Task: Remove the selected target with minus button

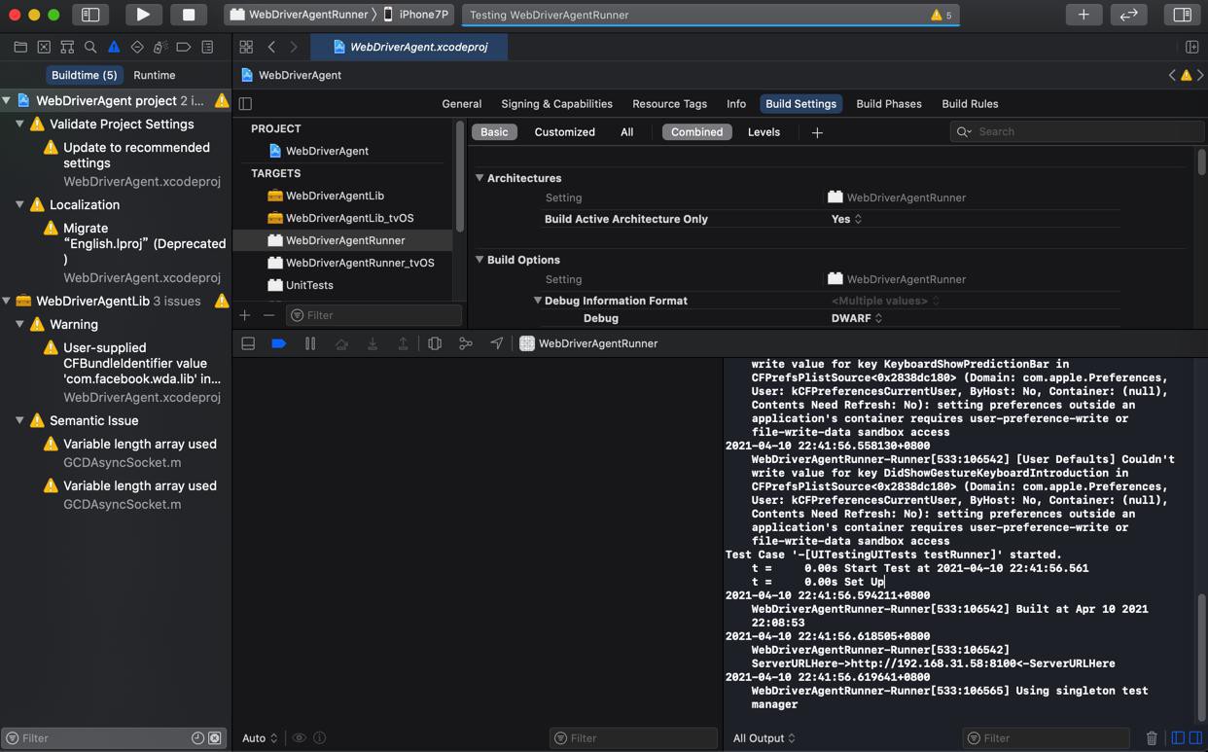Action: coord(268,315)
